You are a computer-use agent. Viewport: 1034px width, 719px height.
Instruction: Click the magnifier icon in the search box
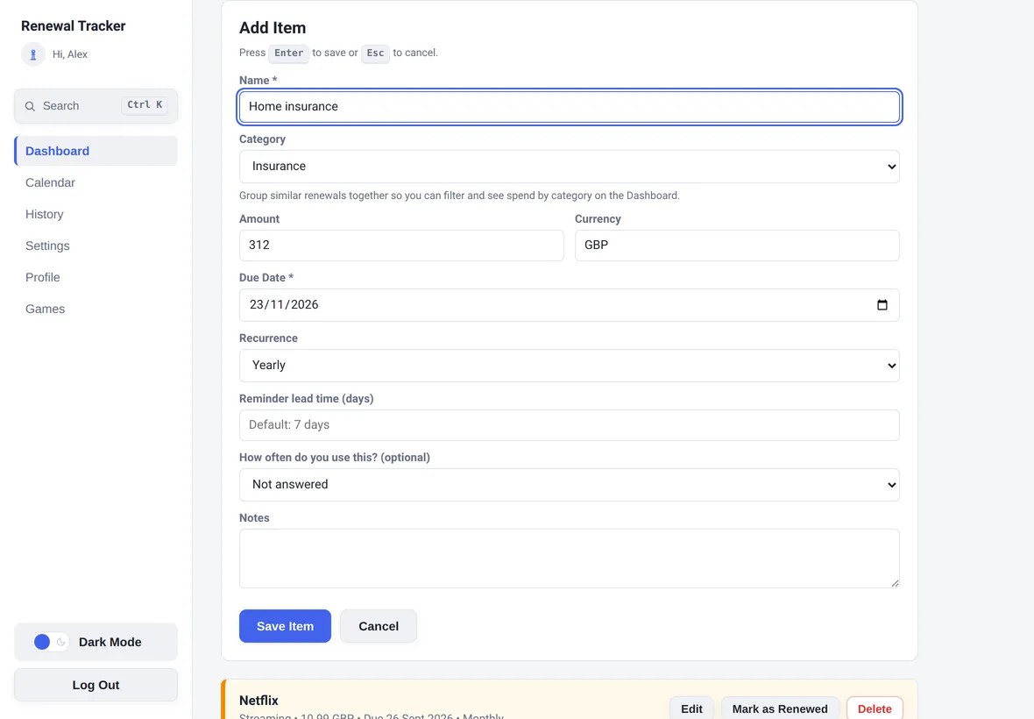pos(31,106)
